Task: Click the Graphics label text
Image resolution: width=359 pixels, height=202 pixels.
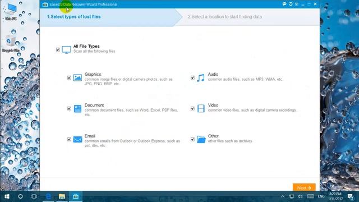Action: click(x=93, y=74)
